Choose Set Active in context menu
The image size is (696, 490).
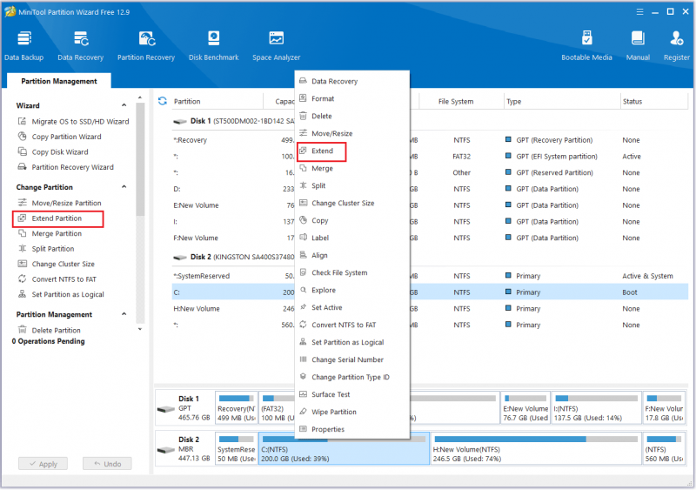click(352, 307)
